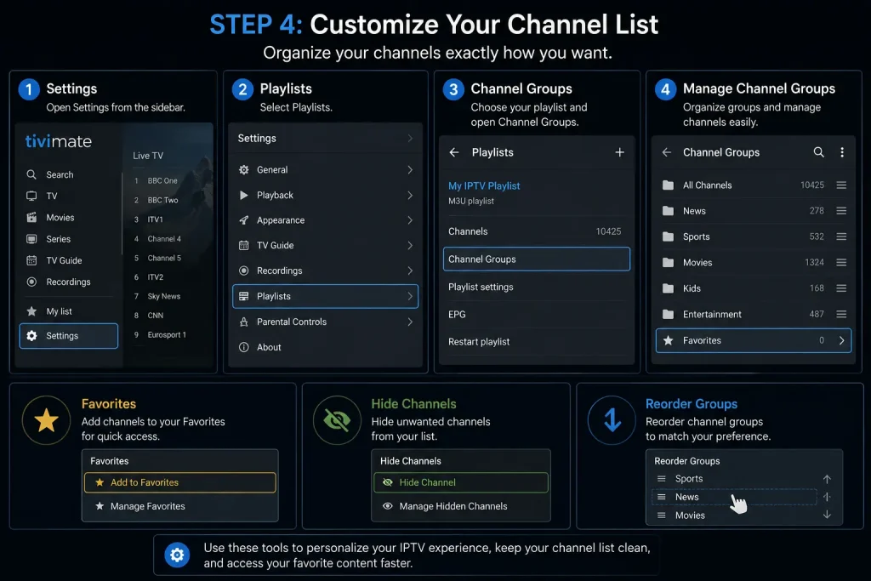Select the EPG menu entry

point(537,315)
